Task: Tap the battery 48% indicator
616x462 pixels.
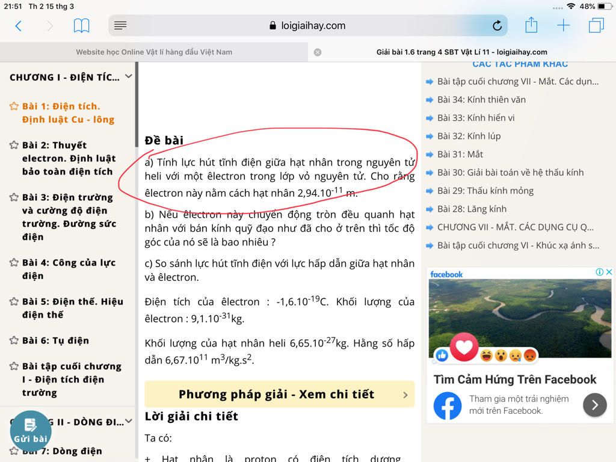Action: (x=595, y=6)
